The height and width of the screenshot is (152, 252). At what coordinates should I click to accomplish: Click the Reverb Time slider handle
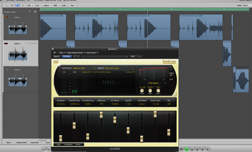[x=74, y=126]
